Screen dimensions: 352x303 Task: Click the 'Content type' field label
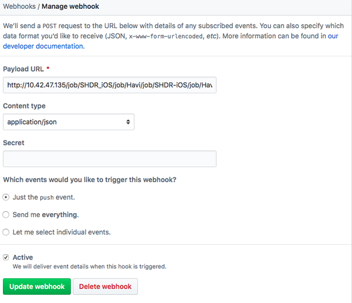click(x=24, y=106)
